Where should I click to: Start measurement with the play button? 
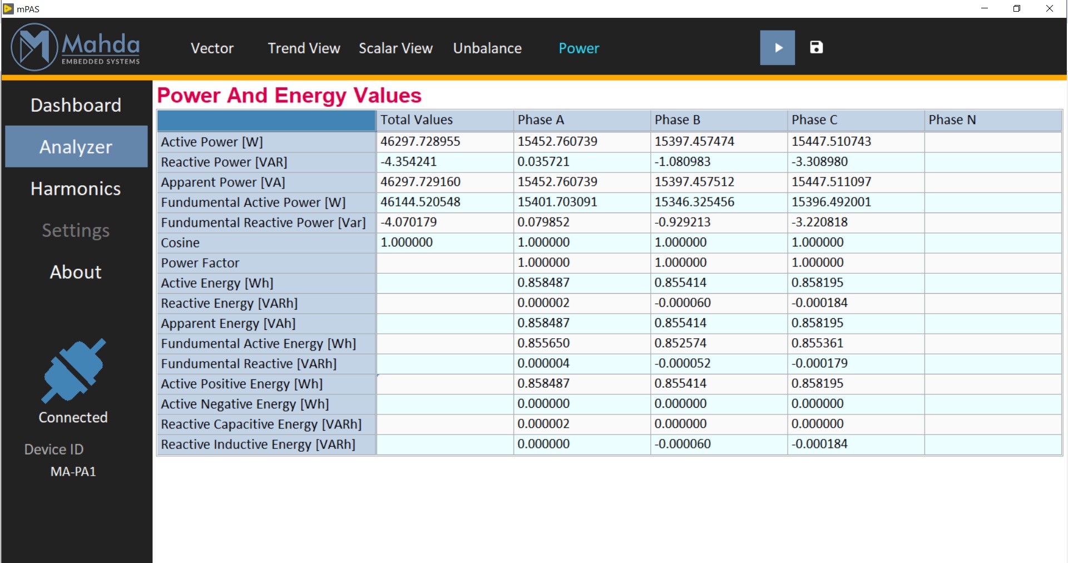[x=777, y=48]
